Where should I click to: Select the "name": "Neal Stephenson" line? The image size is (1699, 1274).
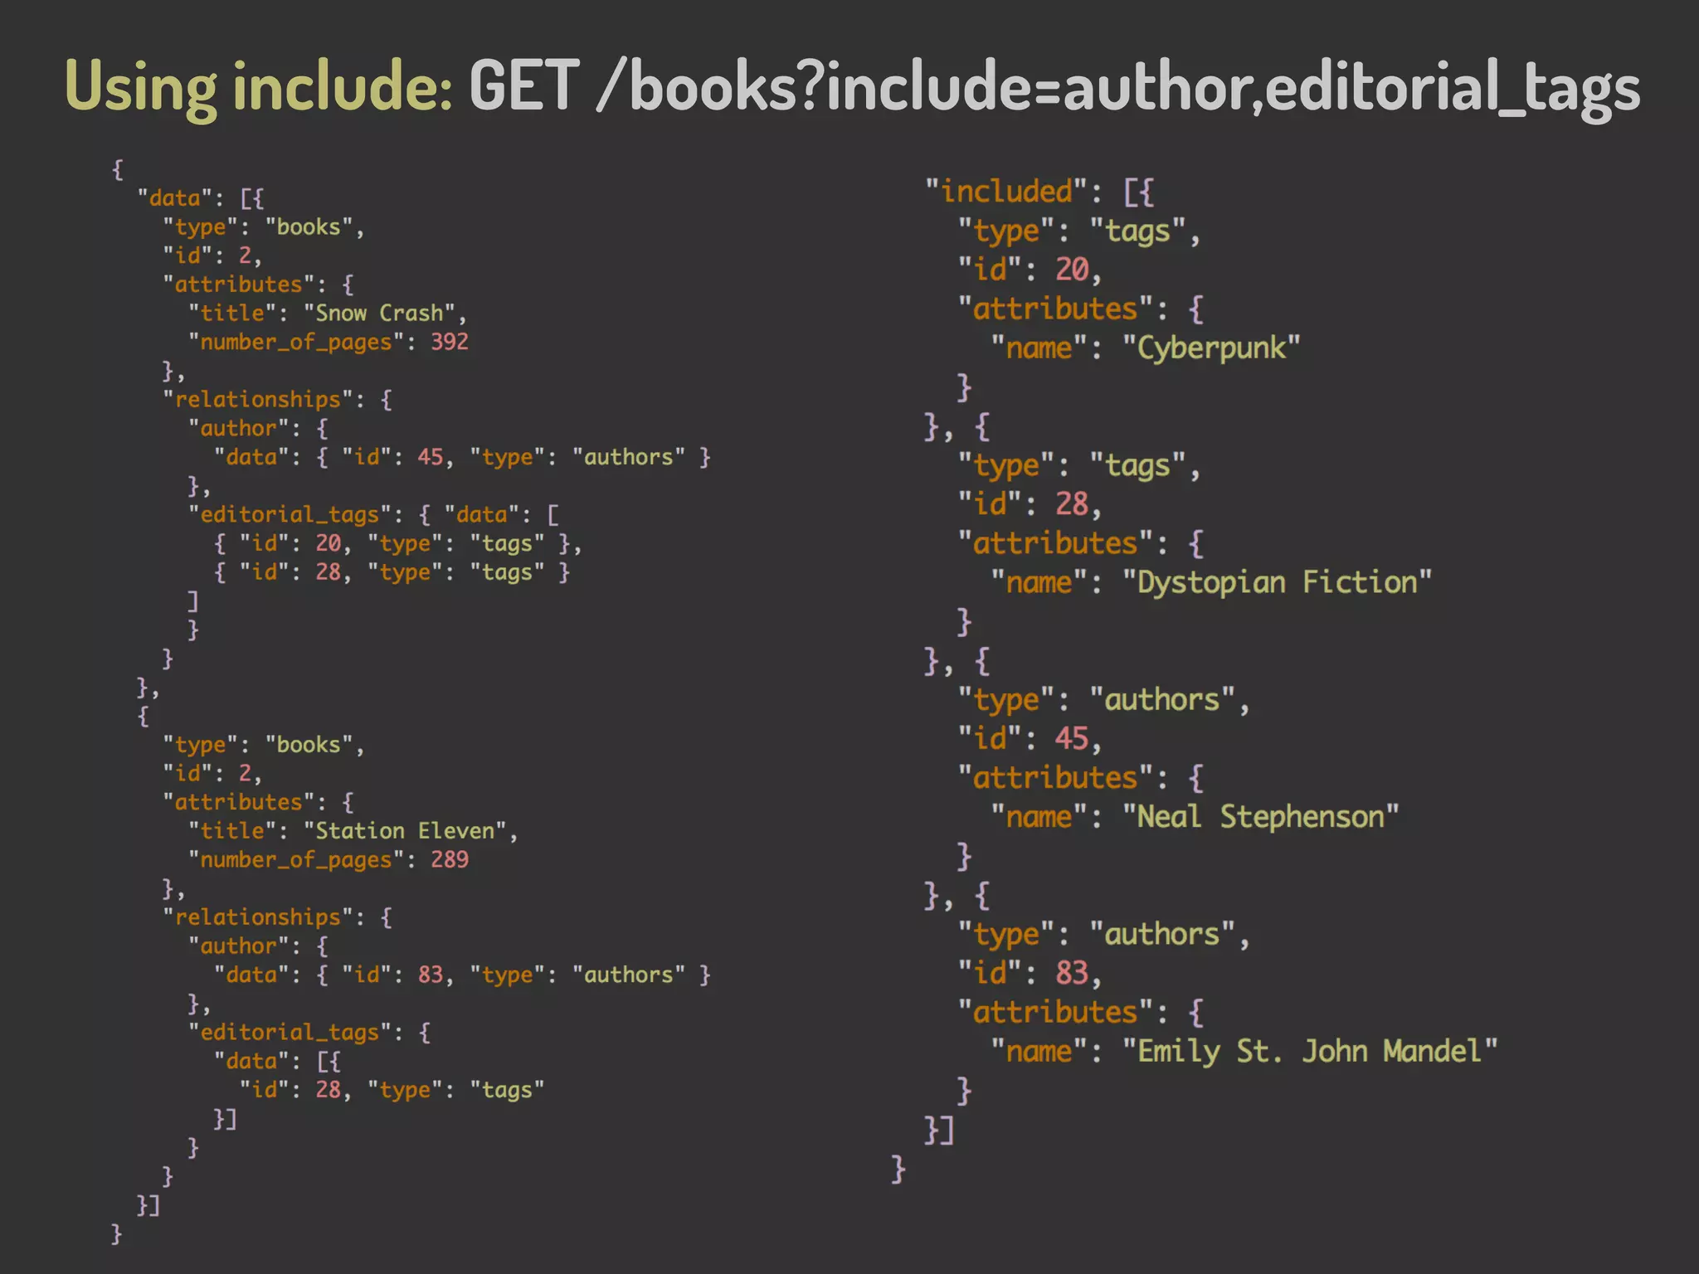(1195, 817)
